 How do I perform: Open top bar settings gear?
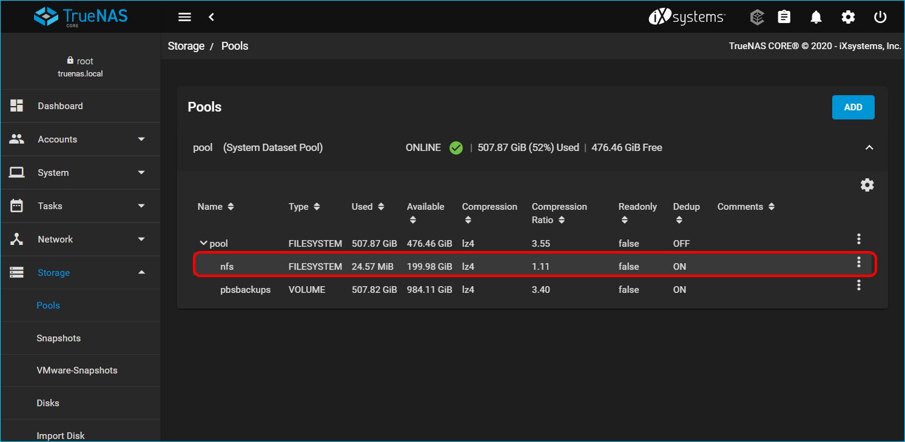point(848,17)
